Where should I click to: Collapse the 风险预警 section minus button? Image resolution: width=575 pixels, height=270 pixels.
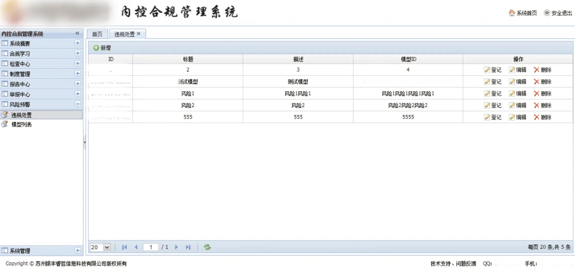coord(77,104)
